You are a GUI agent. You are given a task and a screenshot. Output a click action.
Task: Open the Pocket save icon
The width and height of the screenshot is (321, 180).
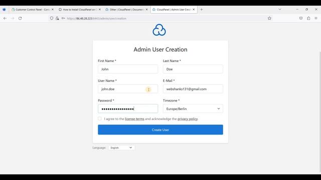coord(301,18)
